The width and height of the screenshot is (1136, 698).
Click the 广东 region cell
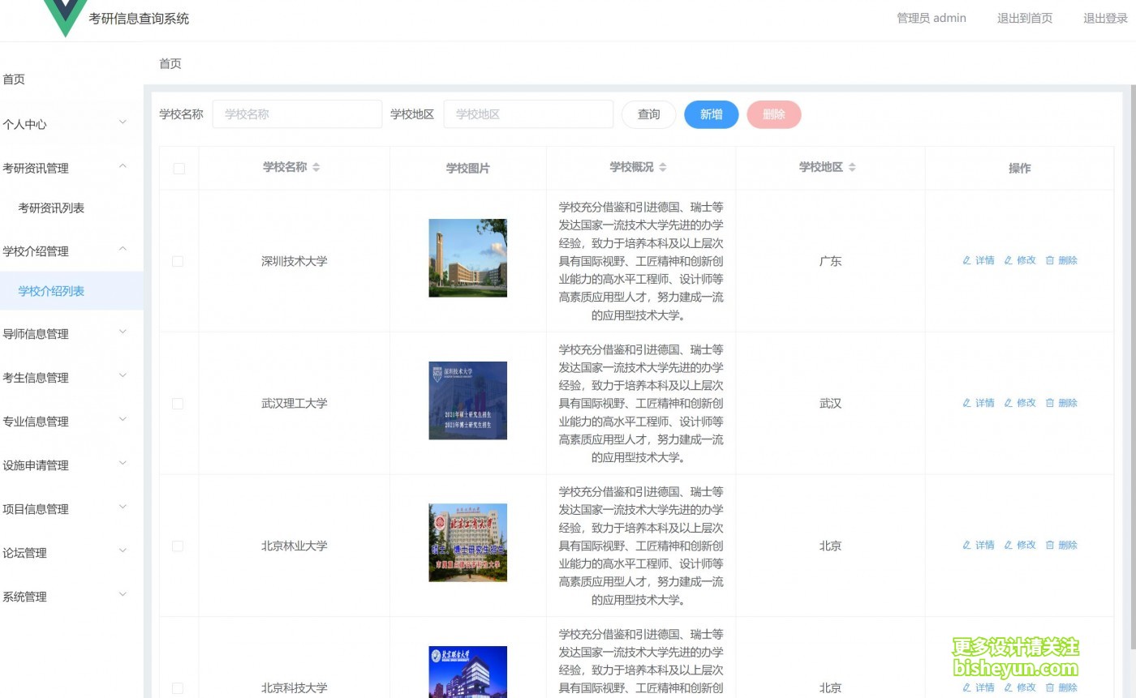(x=831, y=261)
